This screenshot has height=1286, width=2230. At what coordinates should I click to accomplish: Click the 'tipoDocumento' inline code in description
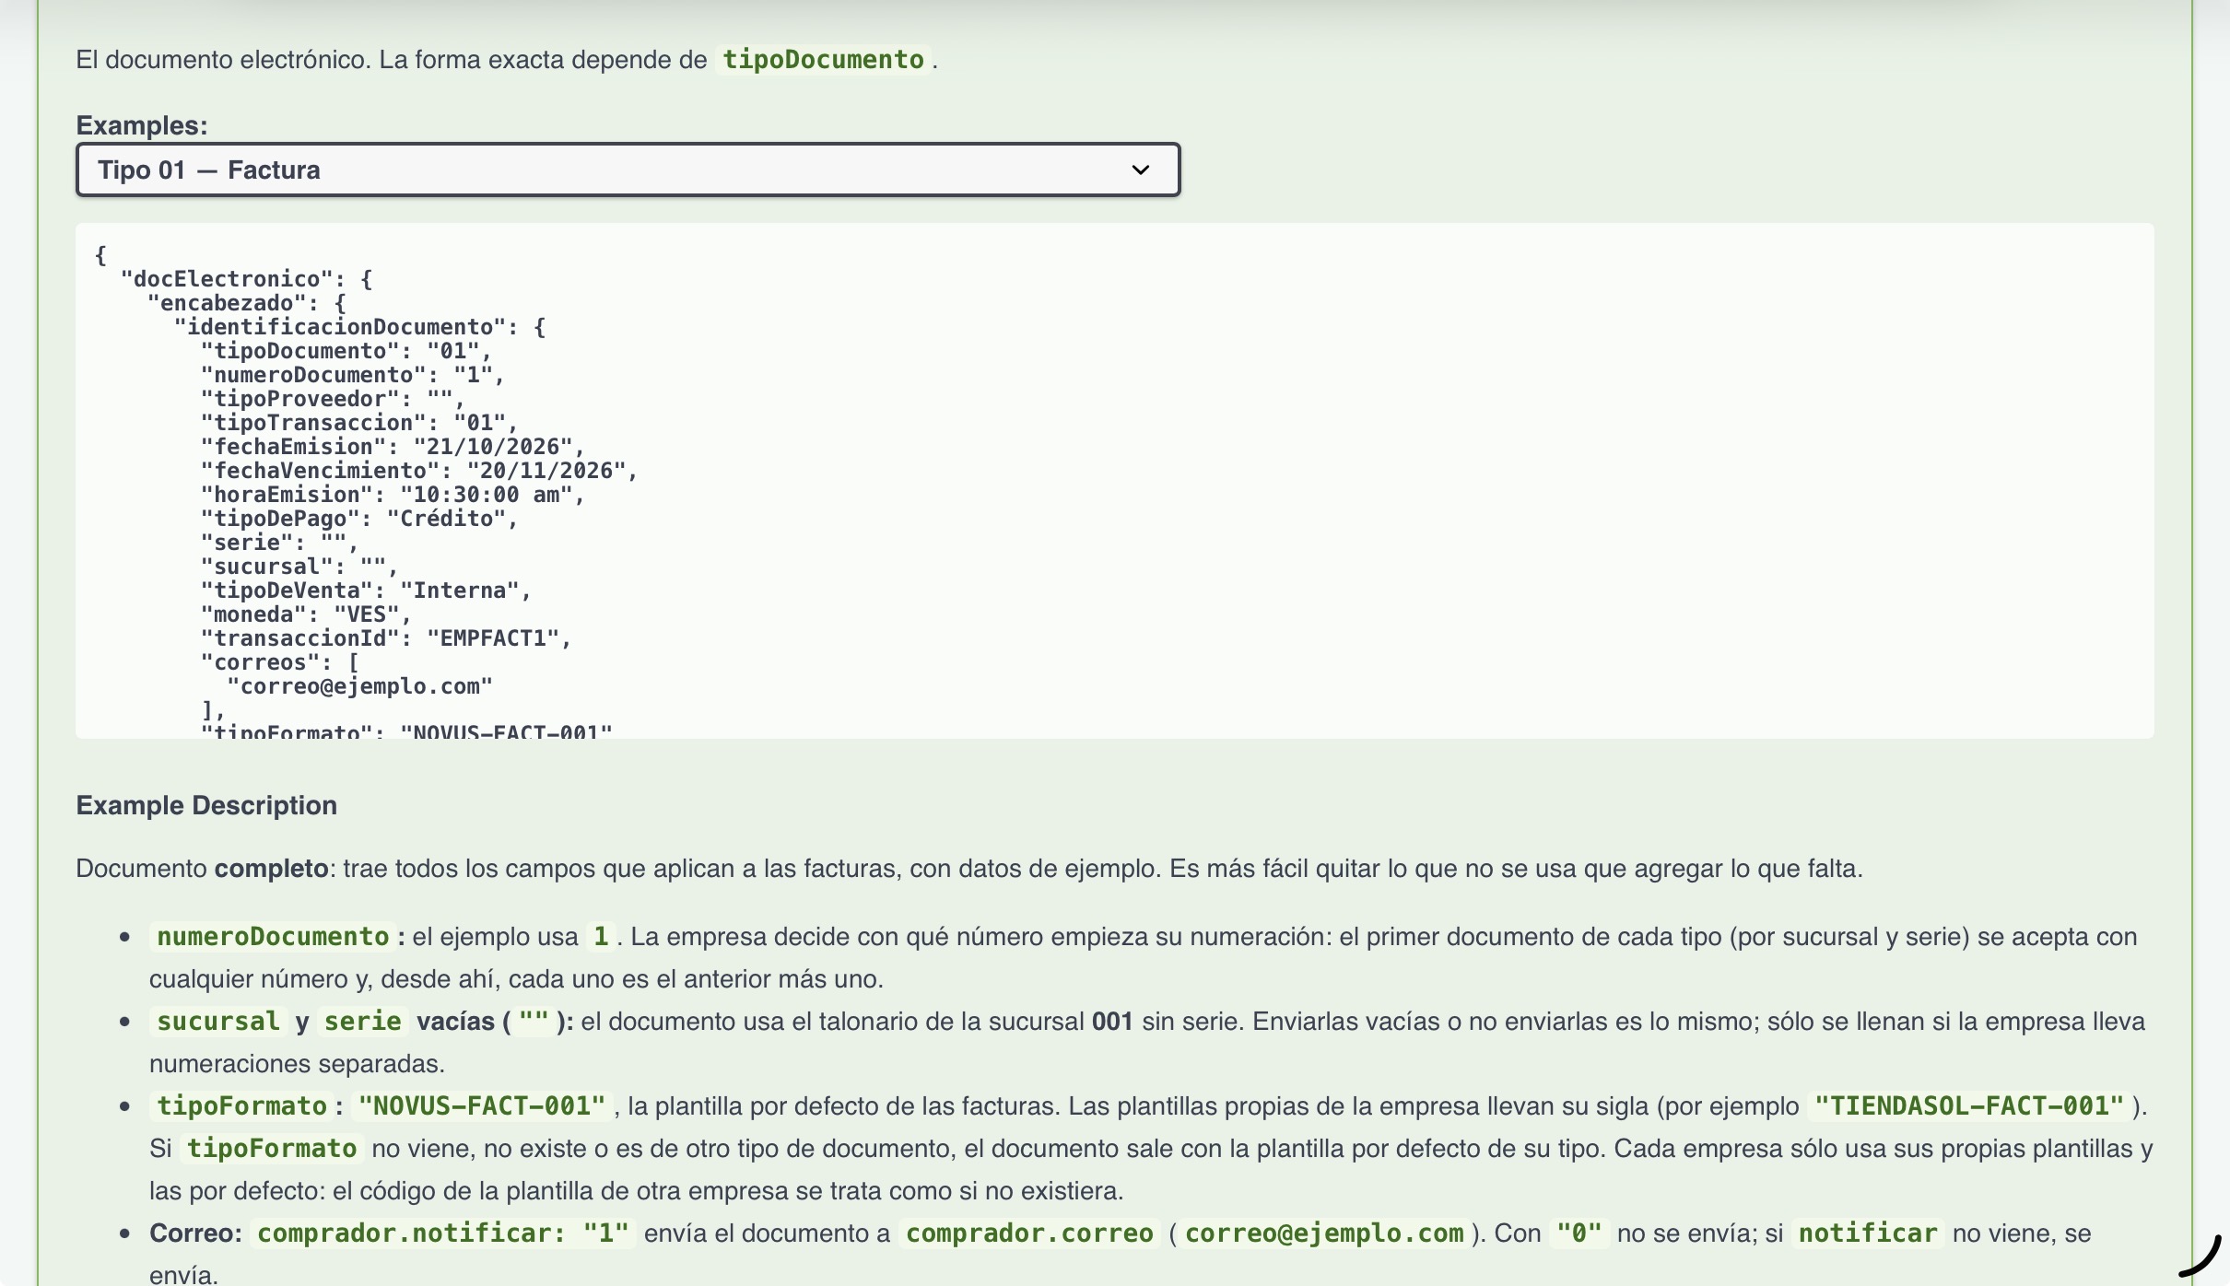[x=823, y=60]
